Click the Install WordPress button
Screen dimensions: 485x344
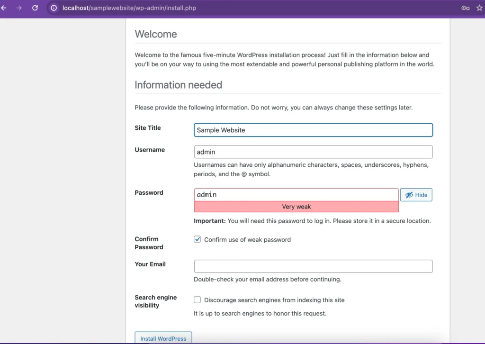pyautogui.click(x=163, y=338)
